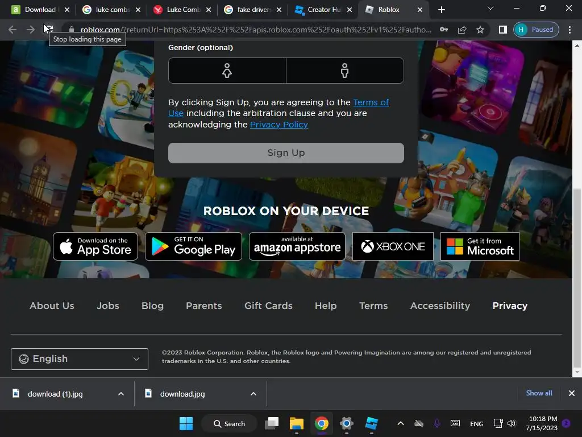Click the taskbar Search box

230,423
